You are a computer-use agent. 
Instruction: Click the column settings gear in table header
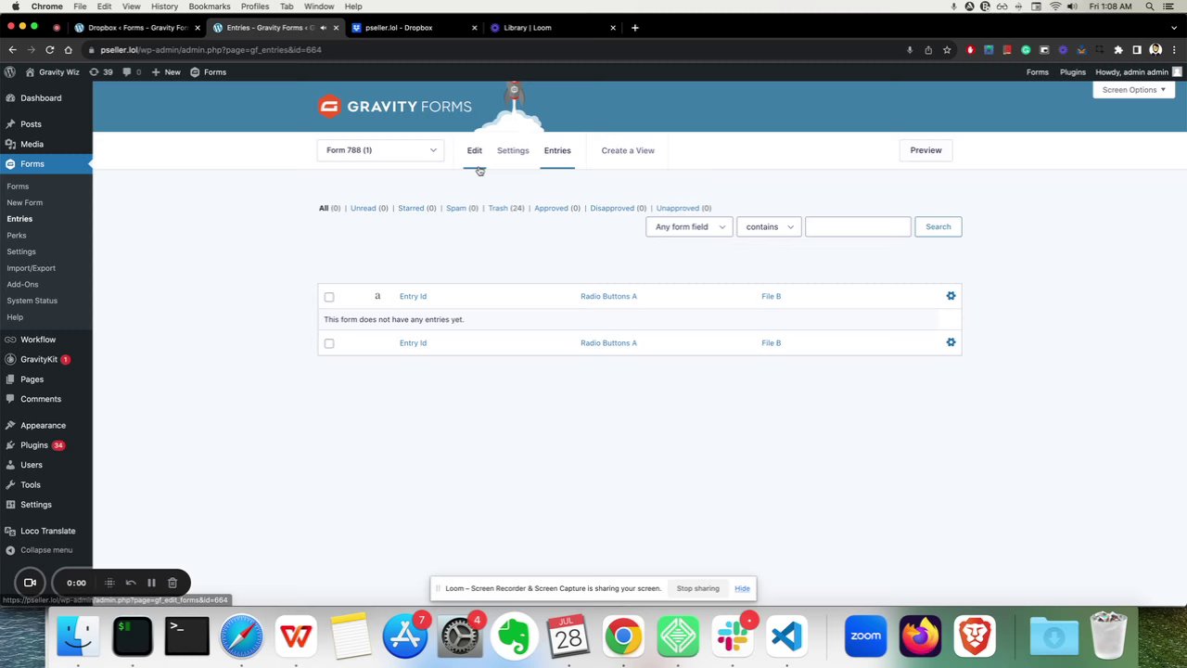[x=951, y=296]
